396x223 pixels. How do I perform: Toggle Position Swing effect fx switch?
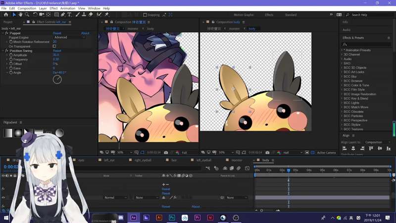[6, 51]
